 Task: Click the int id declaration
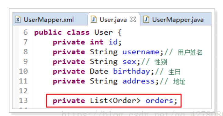pos(106,42)
